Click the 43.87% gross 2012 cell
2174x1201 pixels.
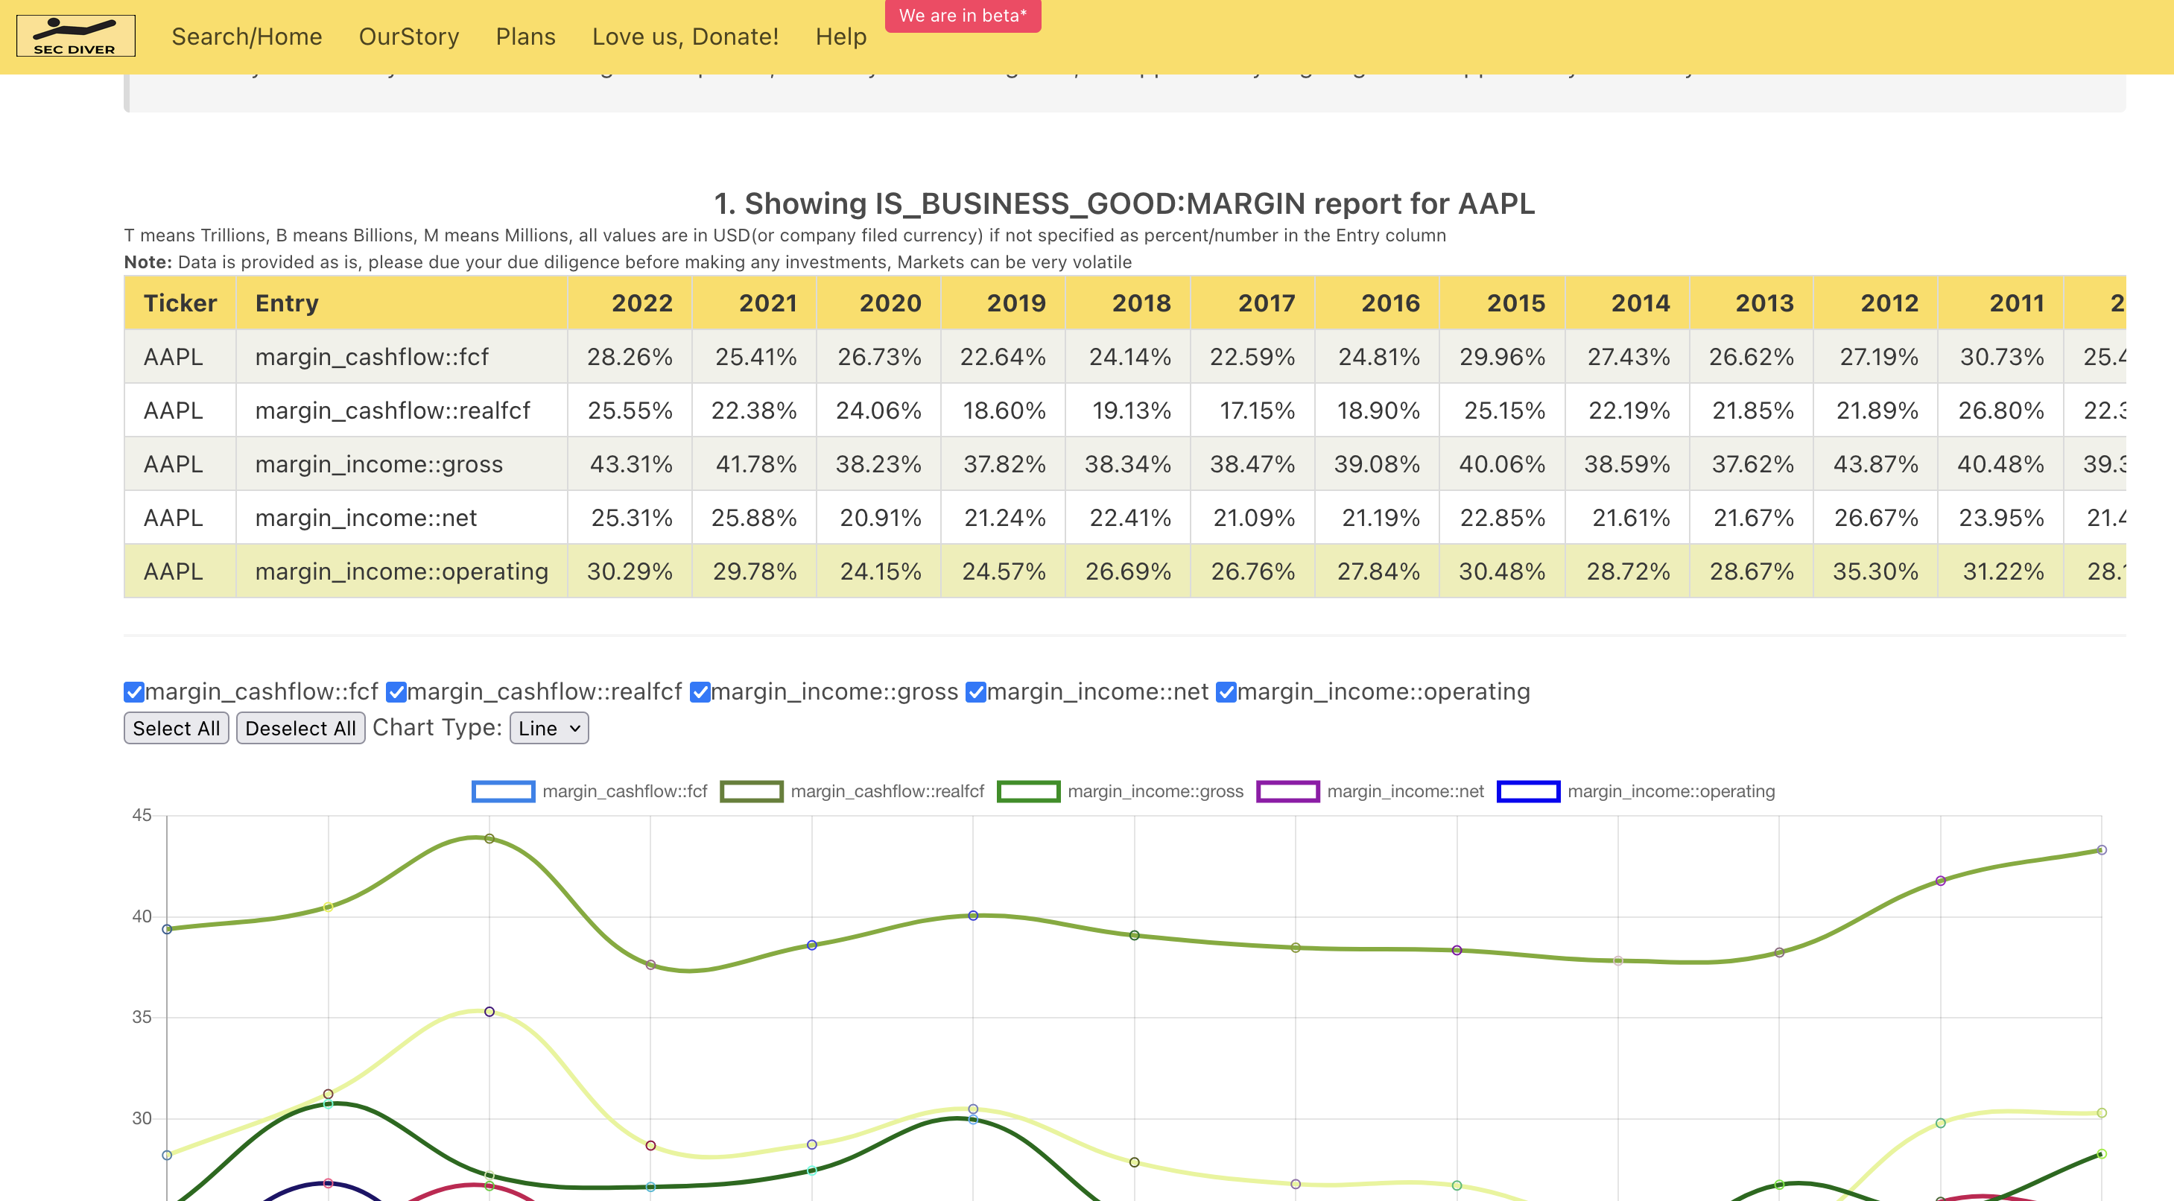pyautogui.click(x=1876, y=464)
